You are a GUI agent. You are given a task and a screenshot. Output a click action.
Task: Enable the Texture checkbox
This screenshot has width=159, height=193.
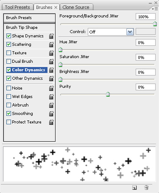pos(8,53)
